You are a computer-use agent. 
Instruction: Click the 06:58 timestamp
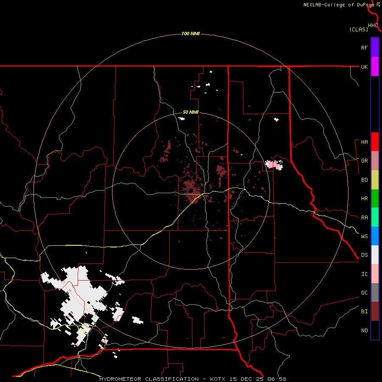coord(276,379)
